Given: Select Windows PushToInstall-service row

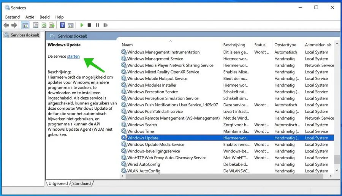Looking at the screenshot, I should (227, 111).
